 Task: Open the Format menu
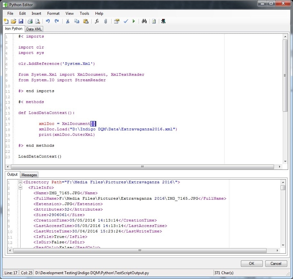click(x=53, y=13)
